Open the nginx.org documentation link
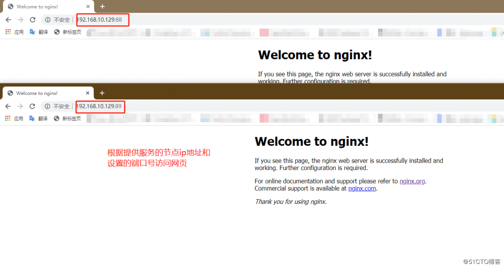 click(412, 181)
